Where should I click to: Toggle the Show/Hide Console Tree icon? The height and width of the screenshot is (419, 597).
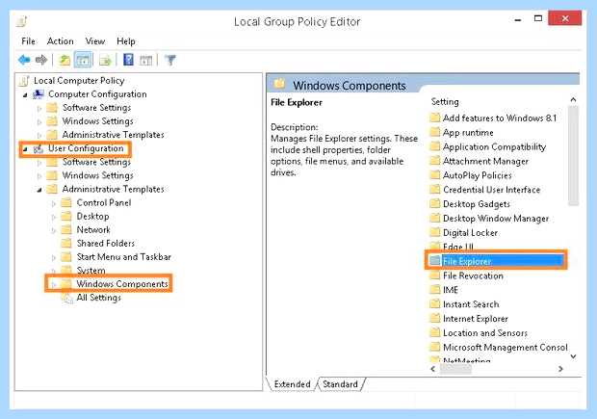[84, 60]
